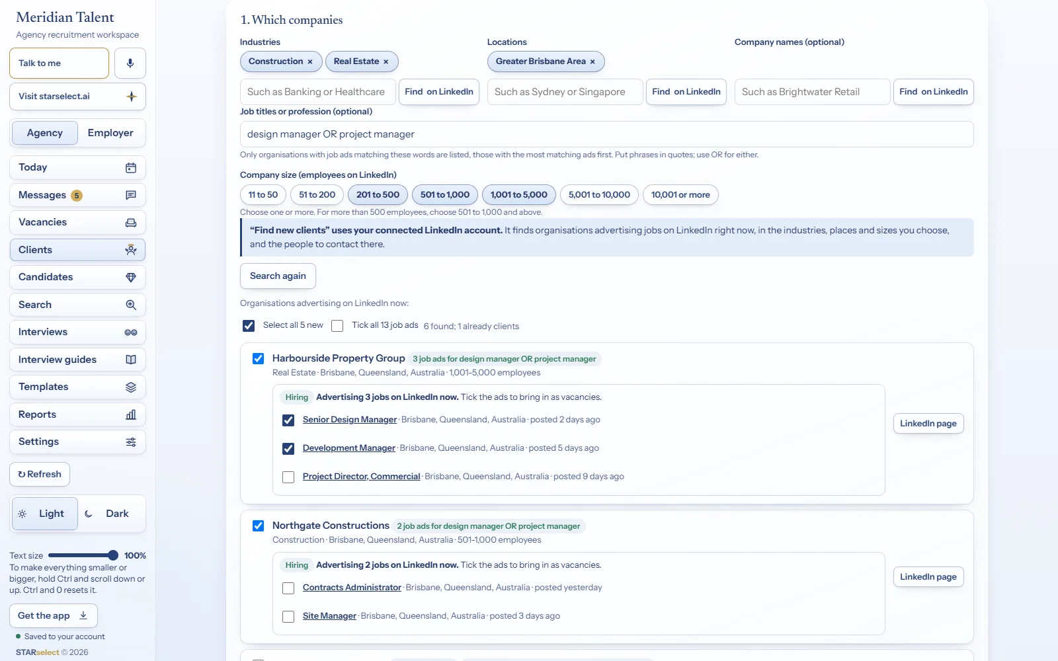This screenshot has height=661, width=1058.
Task: Switch to the Employer tab
Action: (110, 133)
